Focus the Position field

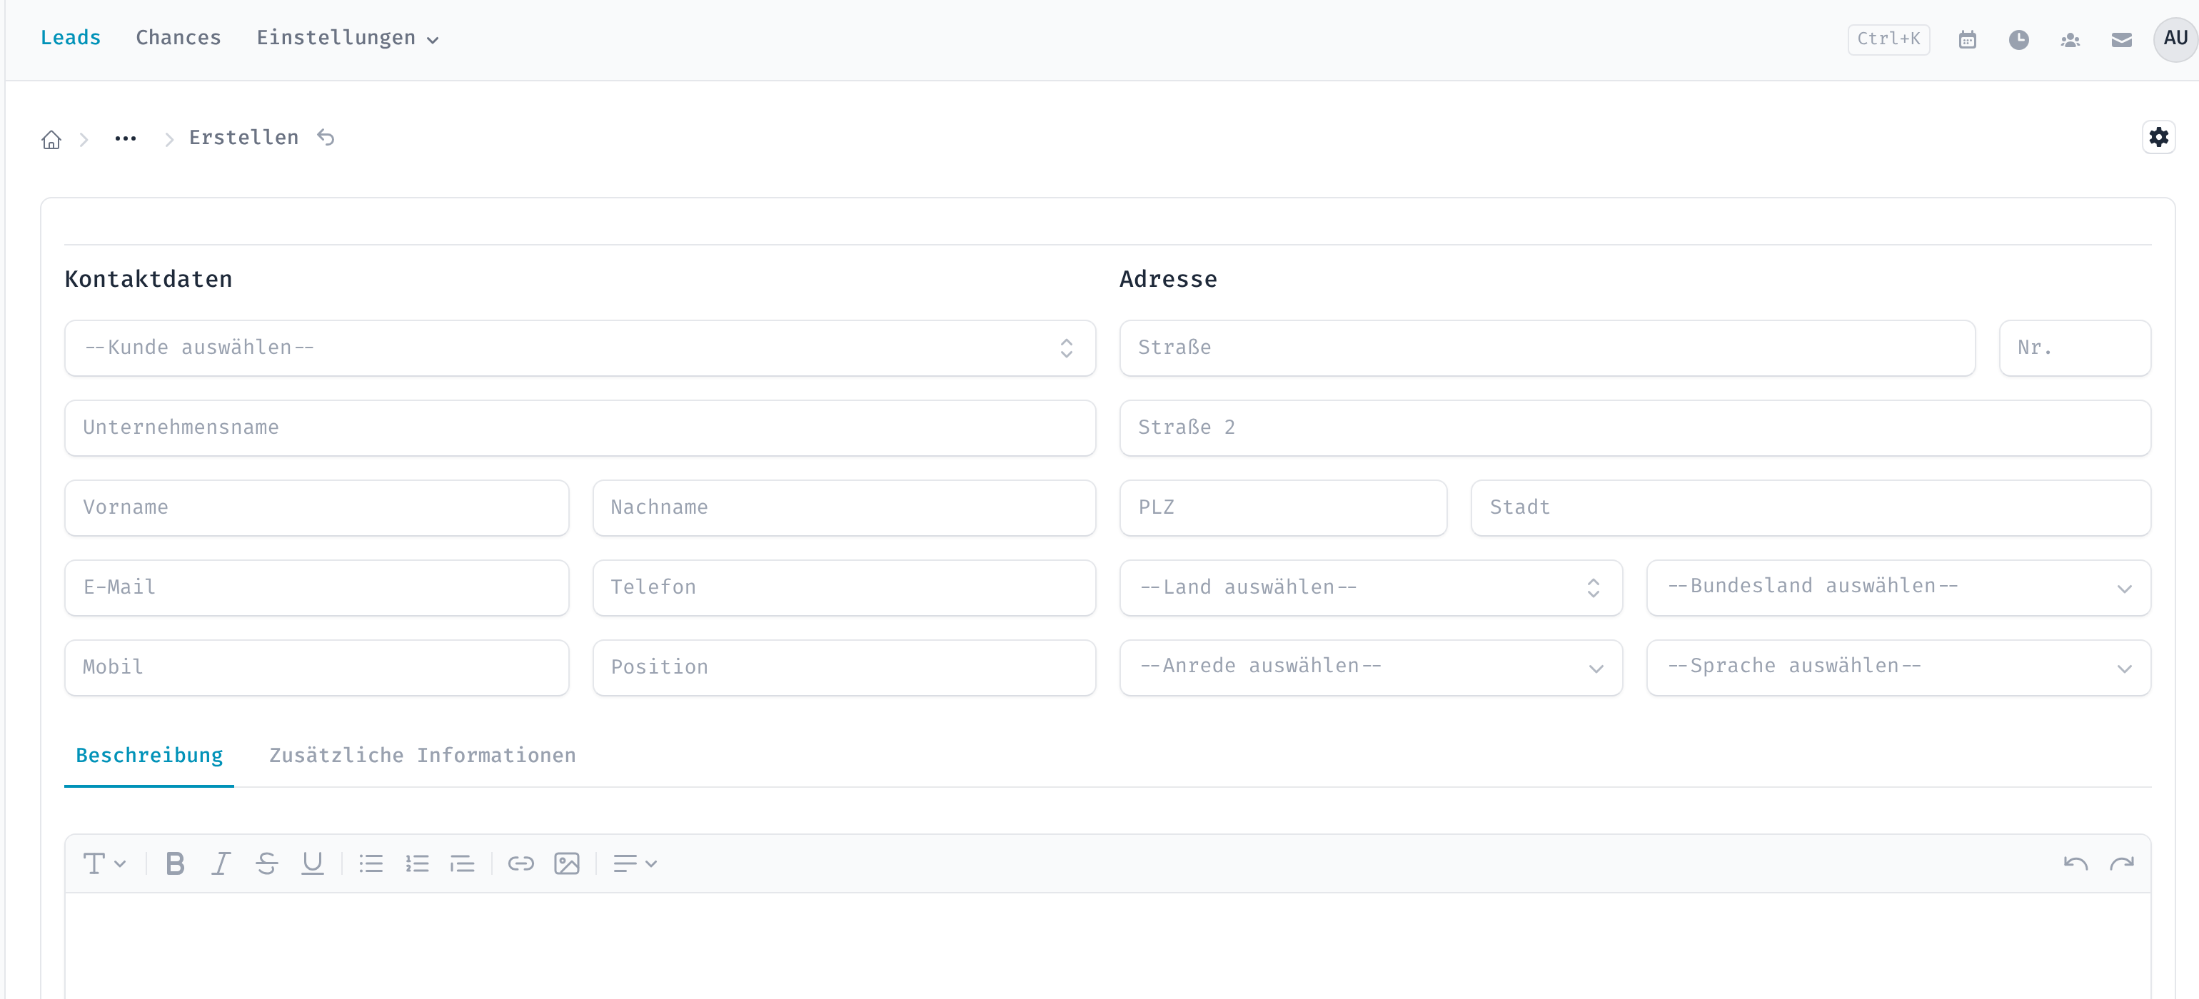tap(843, 668)
